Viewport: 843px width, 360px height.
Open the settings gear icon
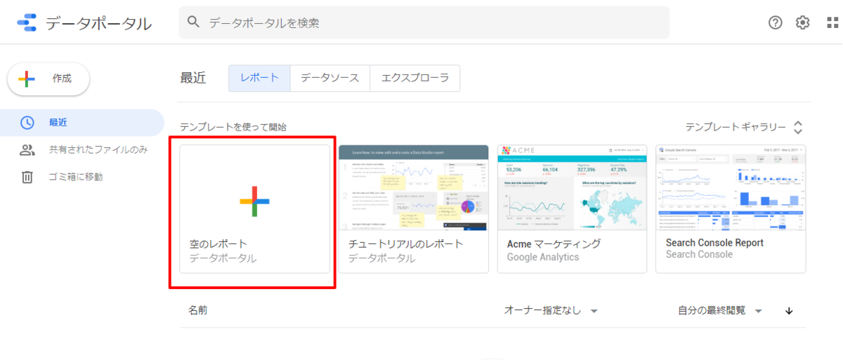803,22
